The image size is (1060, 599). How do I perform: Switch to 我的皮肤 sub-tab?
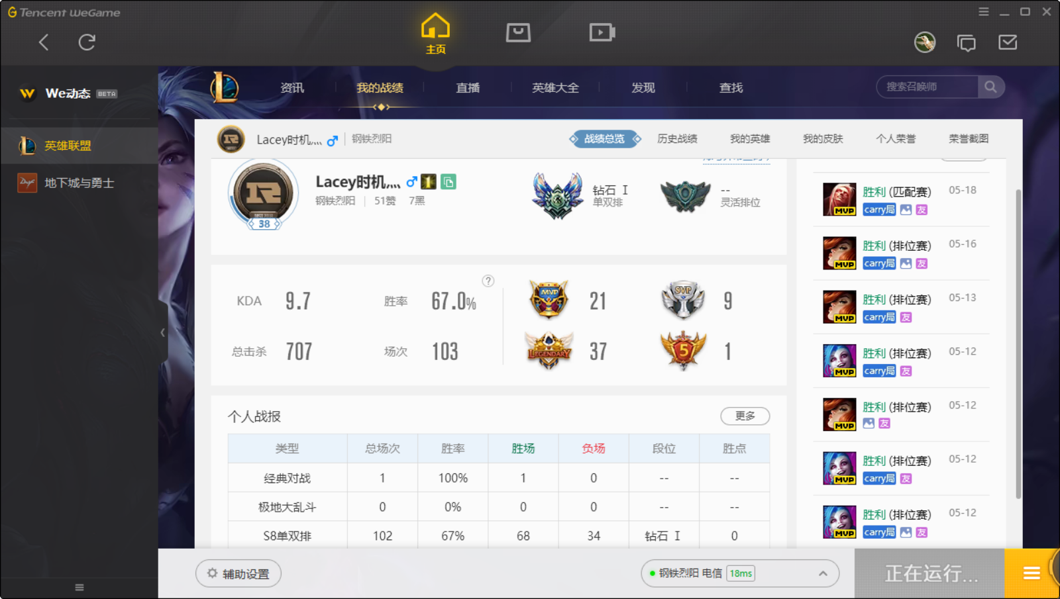(823, 139)
